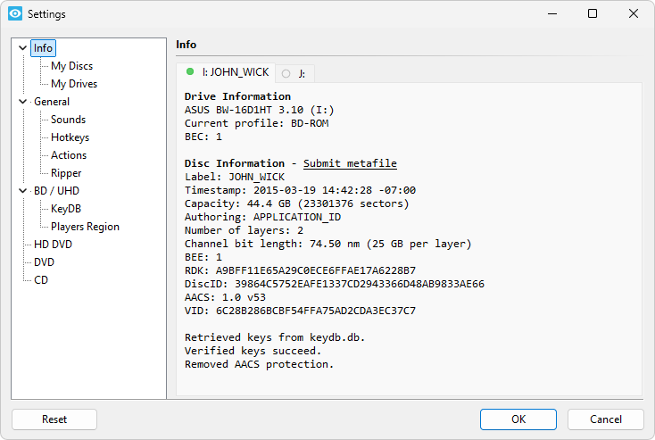Click the green status dot on I: tab

coord(190,71)
